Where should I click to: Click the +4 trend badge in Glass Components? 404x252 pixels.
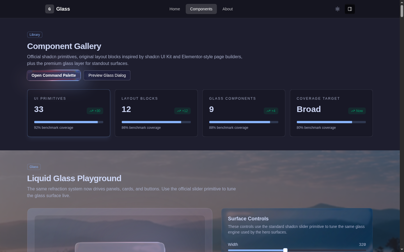(x=271, y=111)
